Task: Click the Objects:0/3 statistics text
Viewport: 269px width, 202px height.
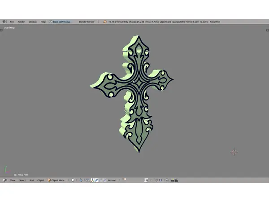Action: point(165,22)
